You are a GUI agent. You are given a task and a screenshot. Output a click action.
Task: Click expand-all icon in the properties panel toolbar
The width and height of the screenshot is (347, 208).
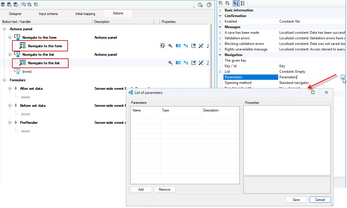coord(228,3)
